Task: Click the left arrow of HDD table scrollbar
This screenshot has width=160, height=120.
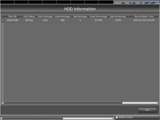Action: tap(3, 103)
